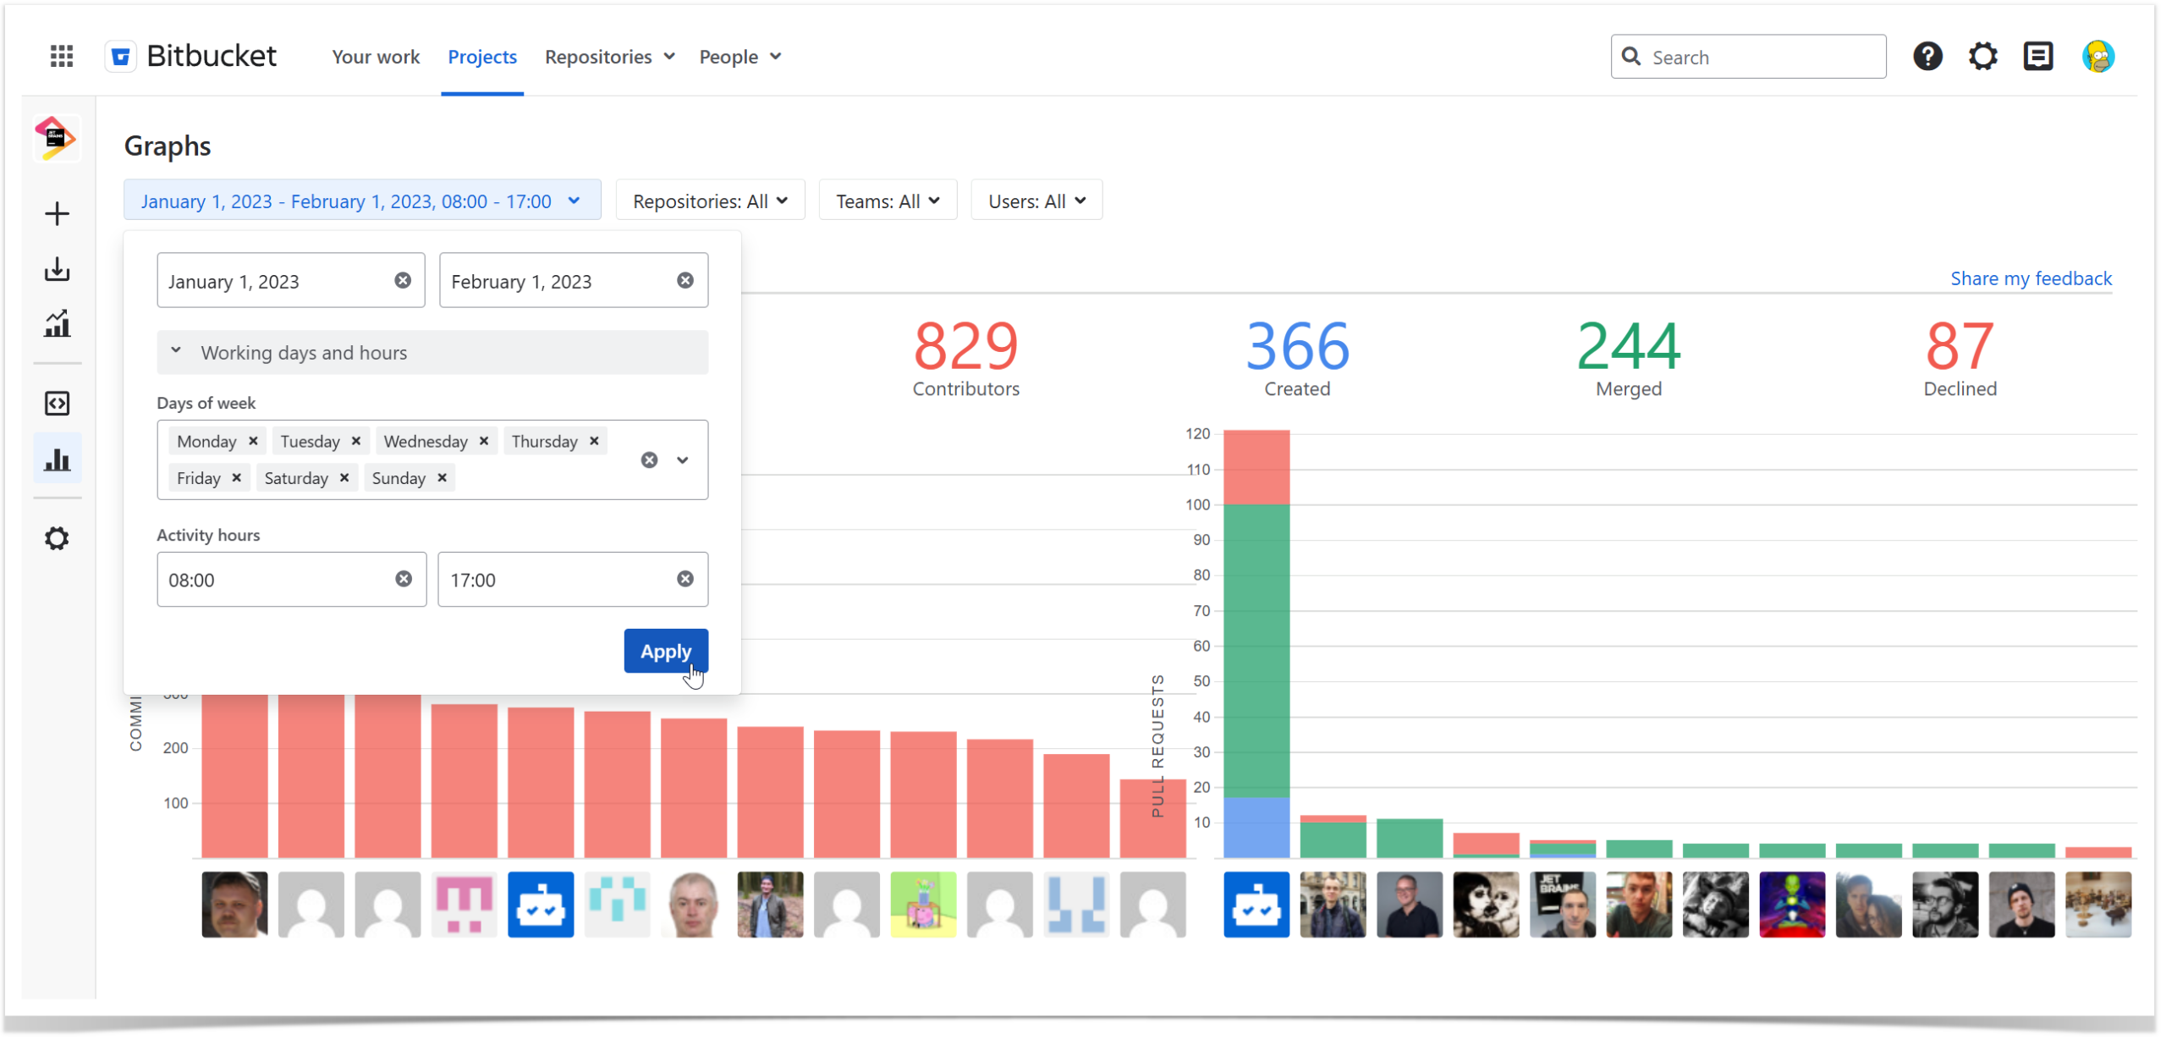Expand the days of week dropdown arrow
This screenshot has height=1040, width=2166.
coord(683,460)
